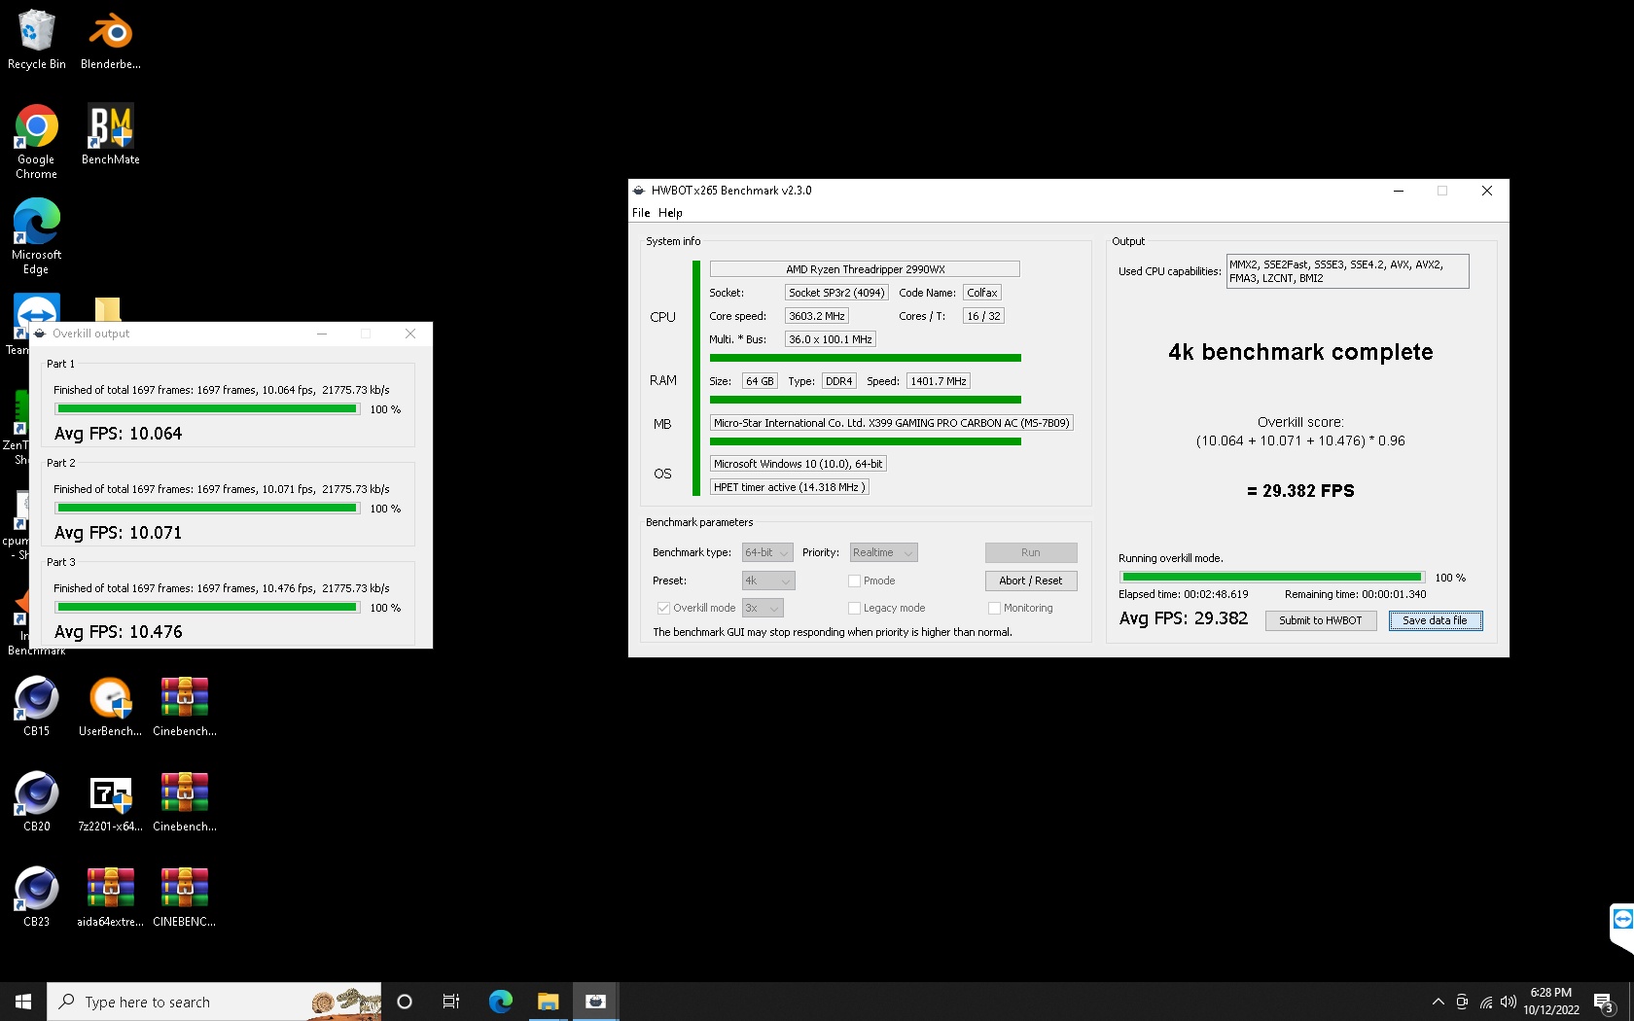Open the 7z2201-x64 installer icon
The height and width of the screenshot is (1021, 1634).
111,802
